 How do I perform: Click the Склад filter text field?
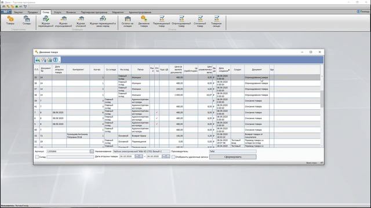coord(70,157)
